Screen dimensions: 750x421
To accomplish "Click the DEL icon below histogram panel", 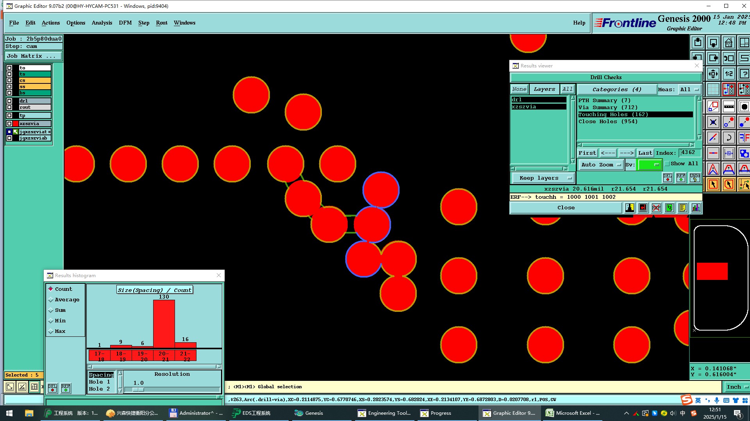I will click(52, 388).
